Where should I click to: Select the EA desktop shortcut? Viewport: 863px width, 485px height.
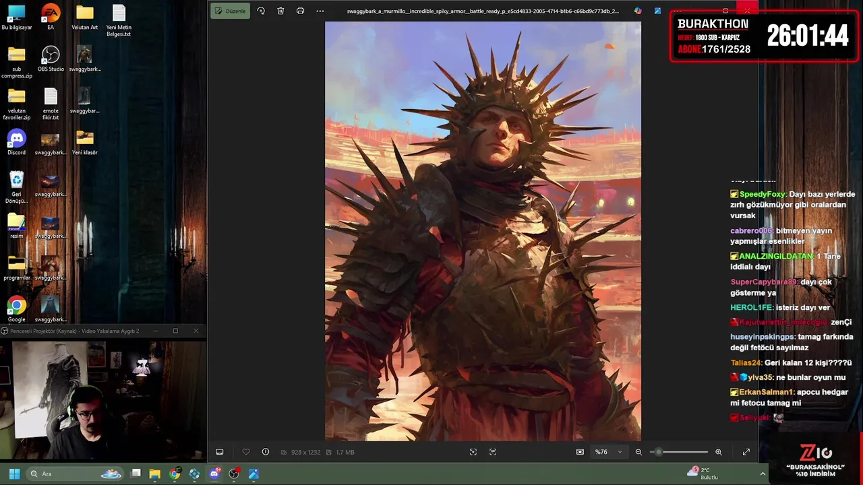(51, 18)
